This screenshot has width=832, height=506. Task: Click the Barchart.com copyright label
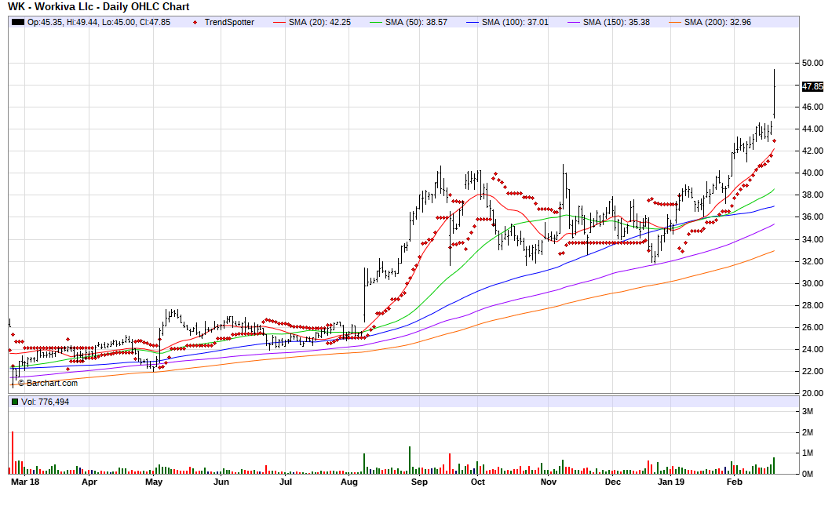[48, 383]
